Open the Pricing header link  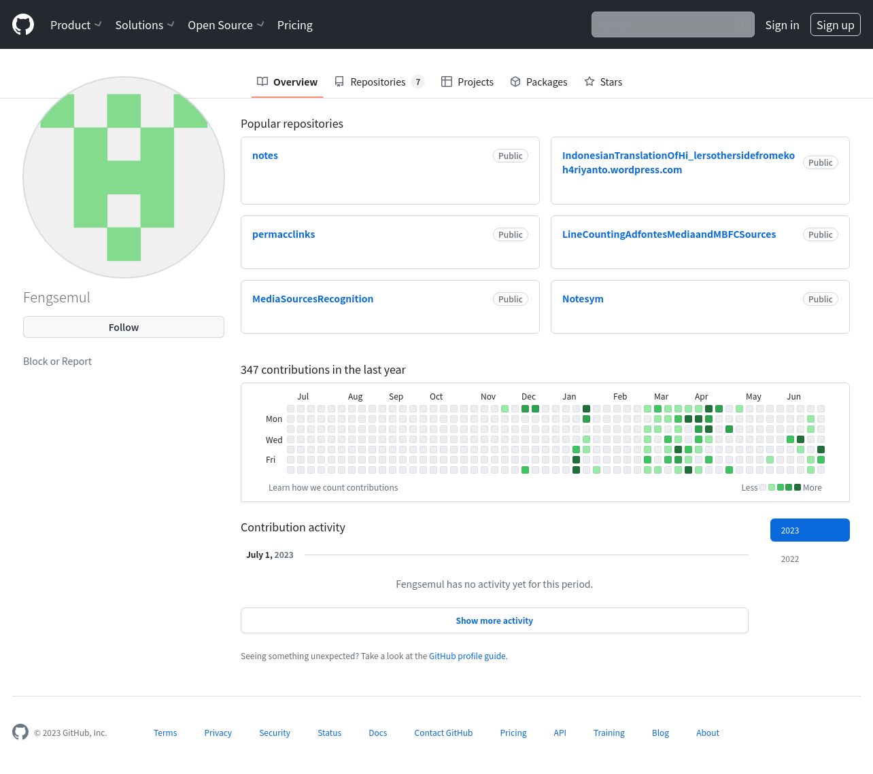click(295, 24)
